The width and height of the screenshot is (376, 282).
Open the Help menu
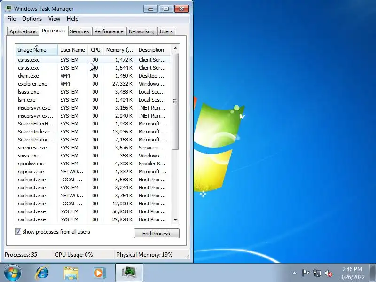[x=72, y=19]
